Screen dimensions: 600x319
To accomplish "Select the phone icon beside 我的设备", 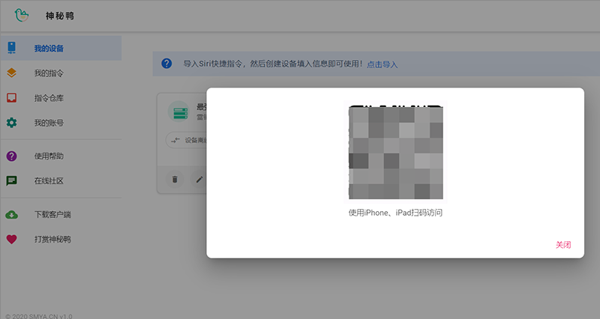I will click(11, 48).
